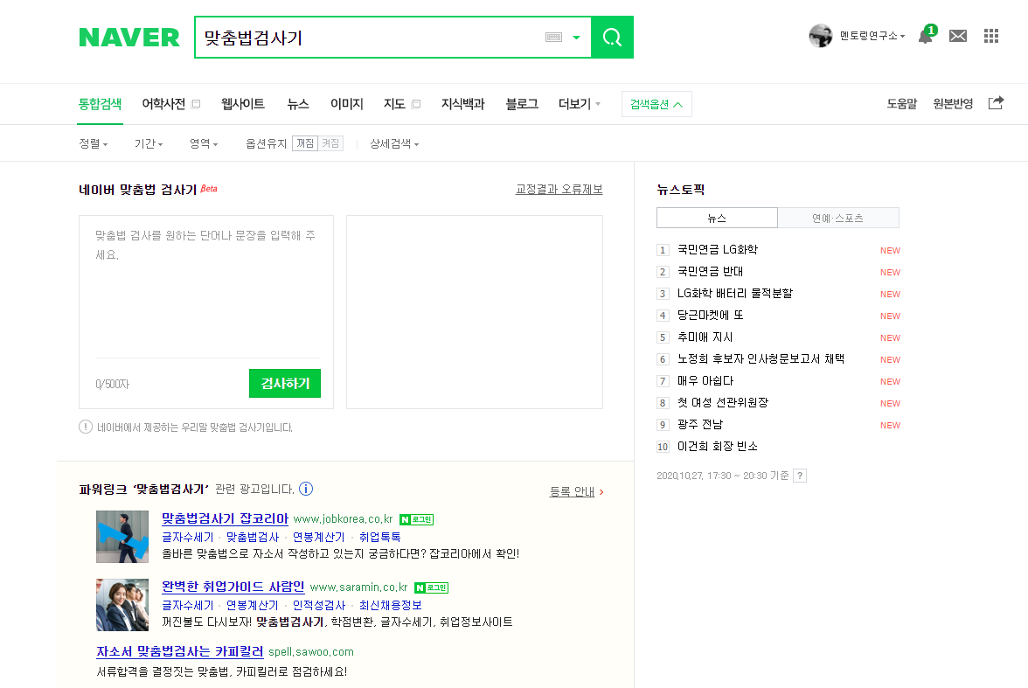
Task: Click 인적성검사 sublink under saramin ad
Action: tap(318, 605)
